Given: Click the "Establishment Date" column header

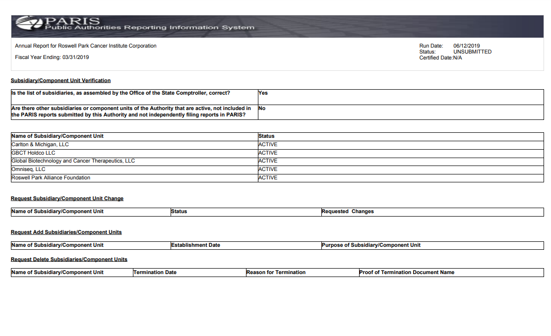Looking at the screenshot, I should 196,245.
